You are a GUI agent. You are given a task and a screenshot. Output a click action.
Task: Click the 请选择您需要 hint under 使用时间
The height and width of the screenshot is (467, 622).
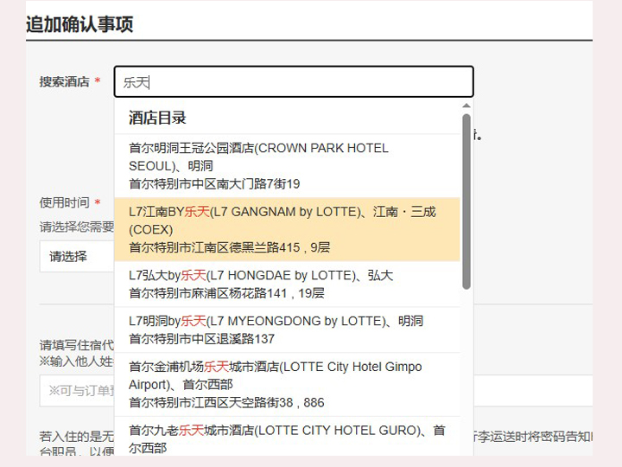pos(76,227)
